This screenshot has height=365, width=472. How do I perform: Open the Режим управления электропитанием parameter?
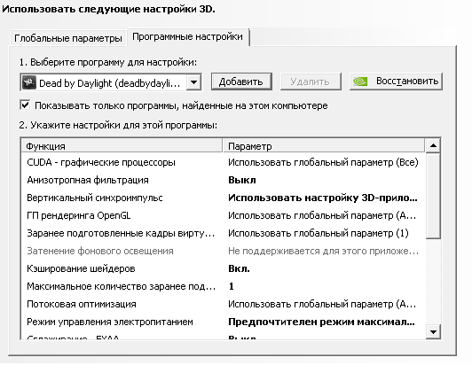(x=321, y=322)
